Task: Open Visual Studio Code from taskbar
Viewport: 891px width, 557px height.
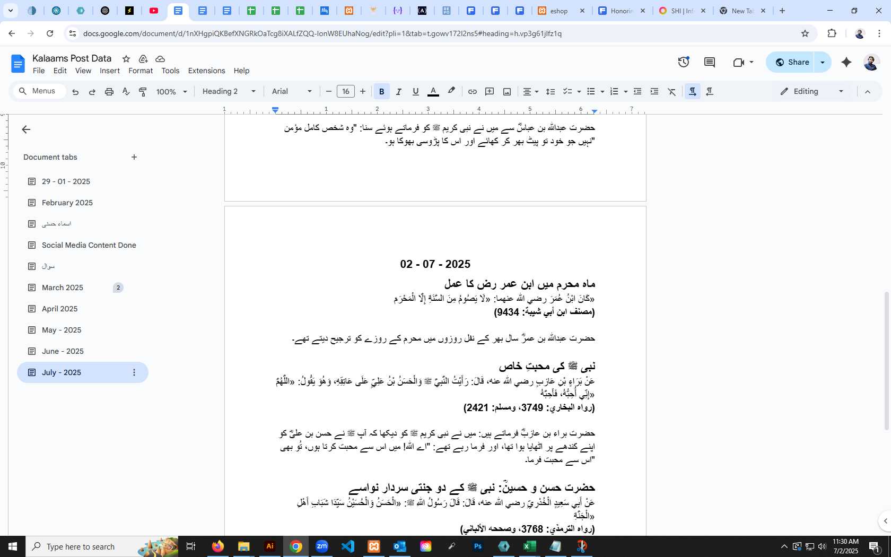Action: [x=348, y=546]
